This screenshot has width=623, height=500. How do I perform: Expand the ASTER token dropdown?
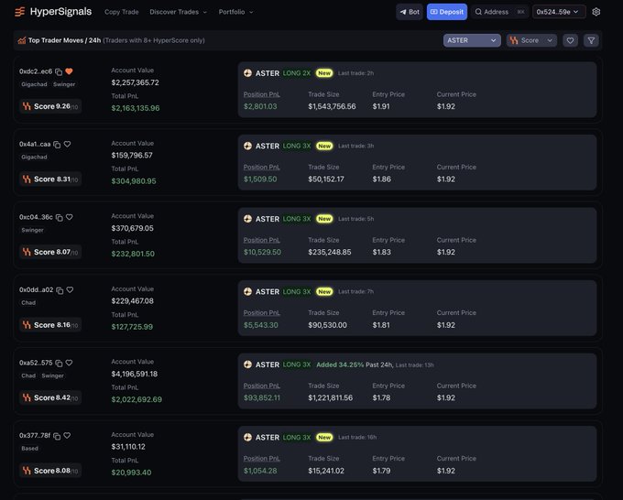coord(472,40)
